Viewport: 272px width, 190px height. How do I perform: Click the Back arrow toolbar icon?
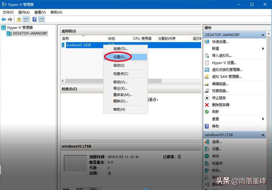tap(4, 20)
